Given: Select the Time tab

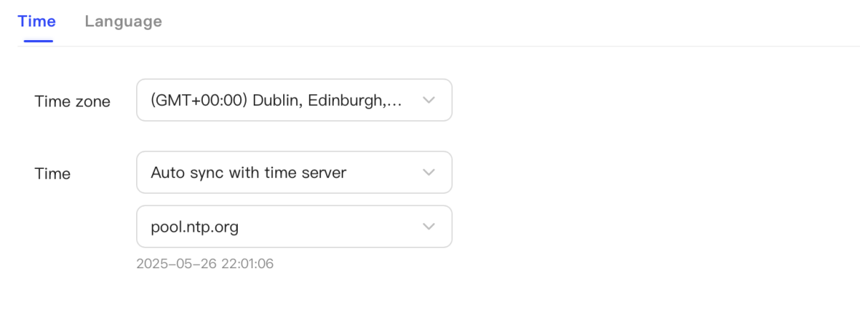Looking at the screenshot, I should pos(37,21).
